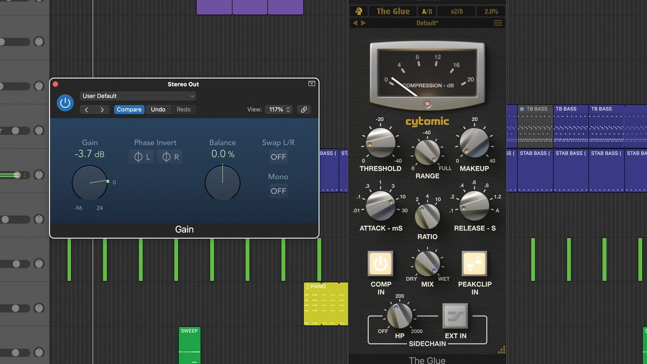
Task: Switch to the A/B comparison in The Glue
Action: point(426,11)
